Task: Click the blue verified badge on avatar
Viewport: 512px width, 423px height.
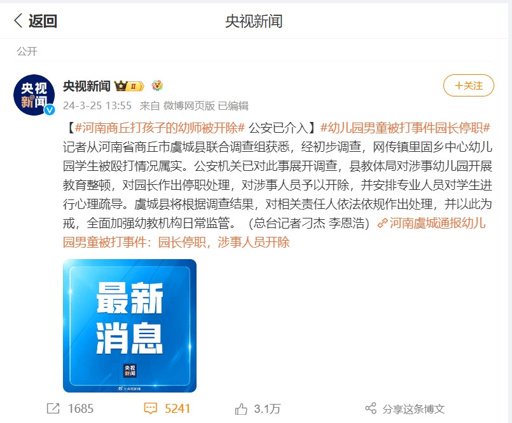Action: (x=50, y=111)
